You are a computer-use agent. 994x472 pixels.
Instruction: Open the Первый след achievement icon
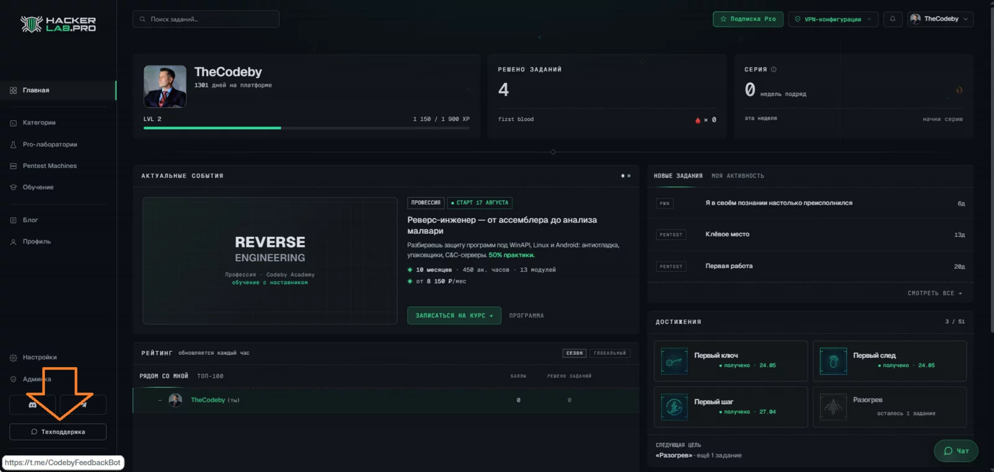point(833,361)
